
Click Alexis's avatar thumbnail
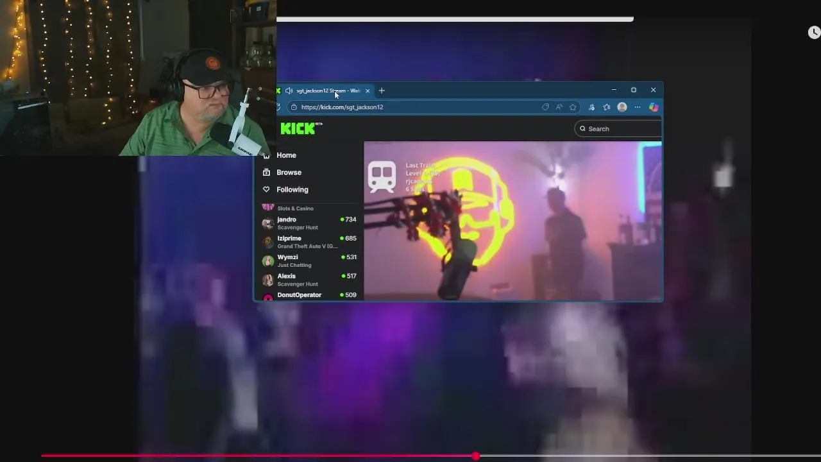click(x=267, y=280)
